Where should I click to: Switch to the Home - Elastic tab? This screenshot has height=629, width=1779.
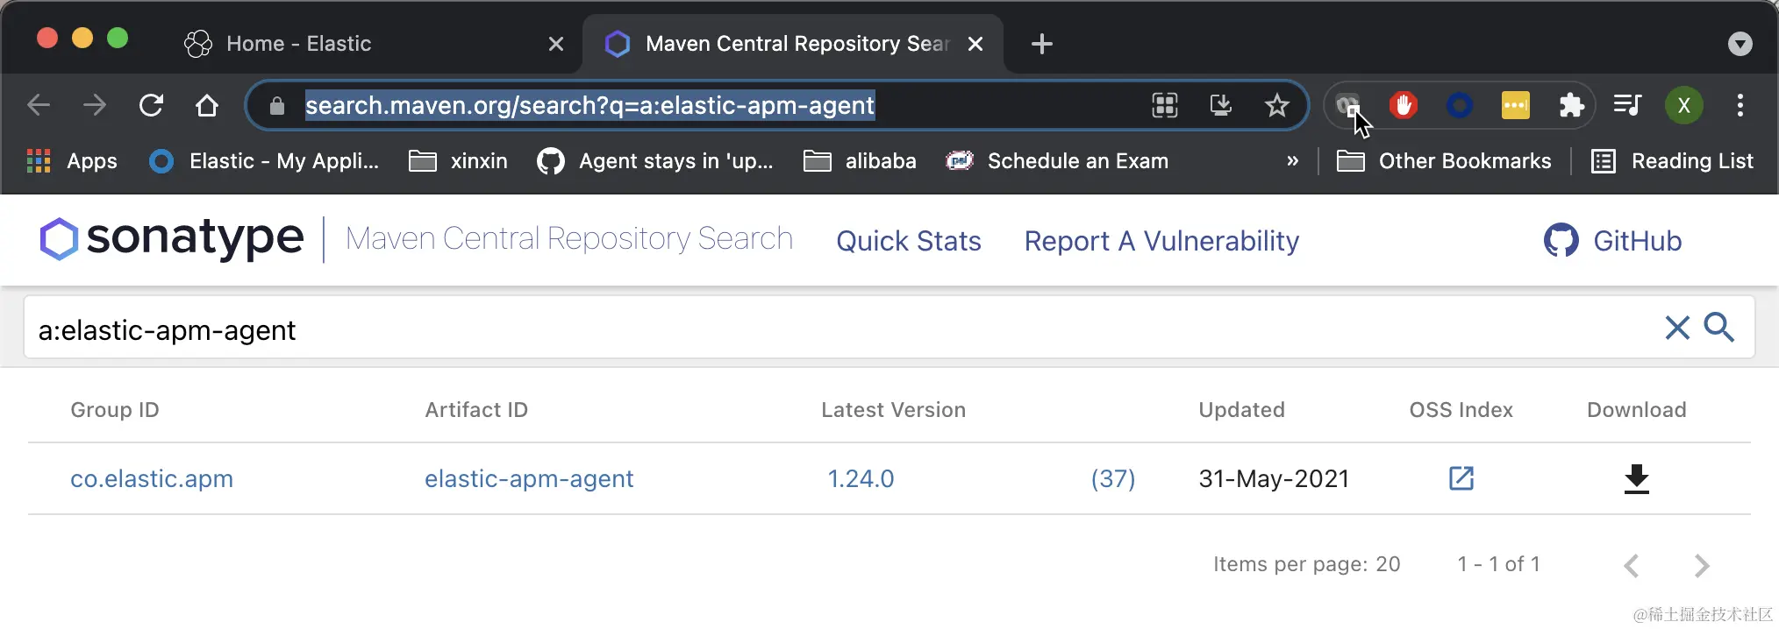(x=298, y=44)
